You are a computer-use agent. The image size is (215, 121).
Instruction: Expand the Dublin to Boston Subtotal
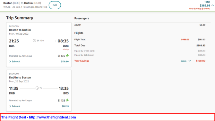tap(15, 106)
